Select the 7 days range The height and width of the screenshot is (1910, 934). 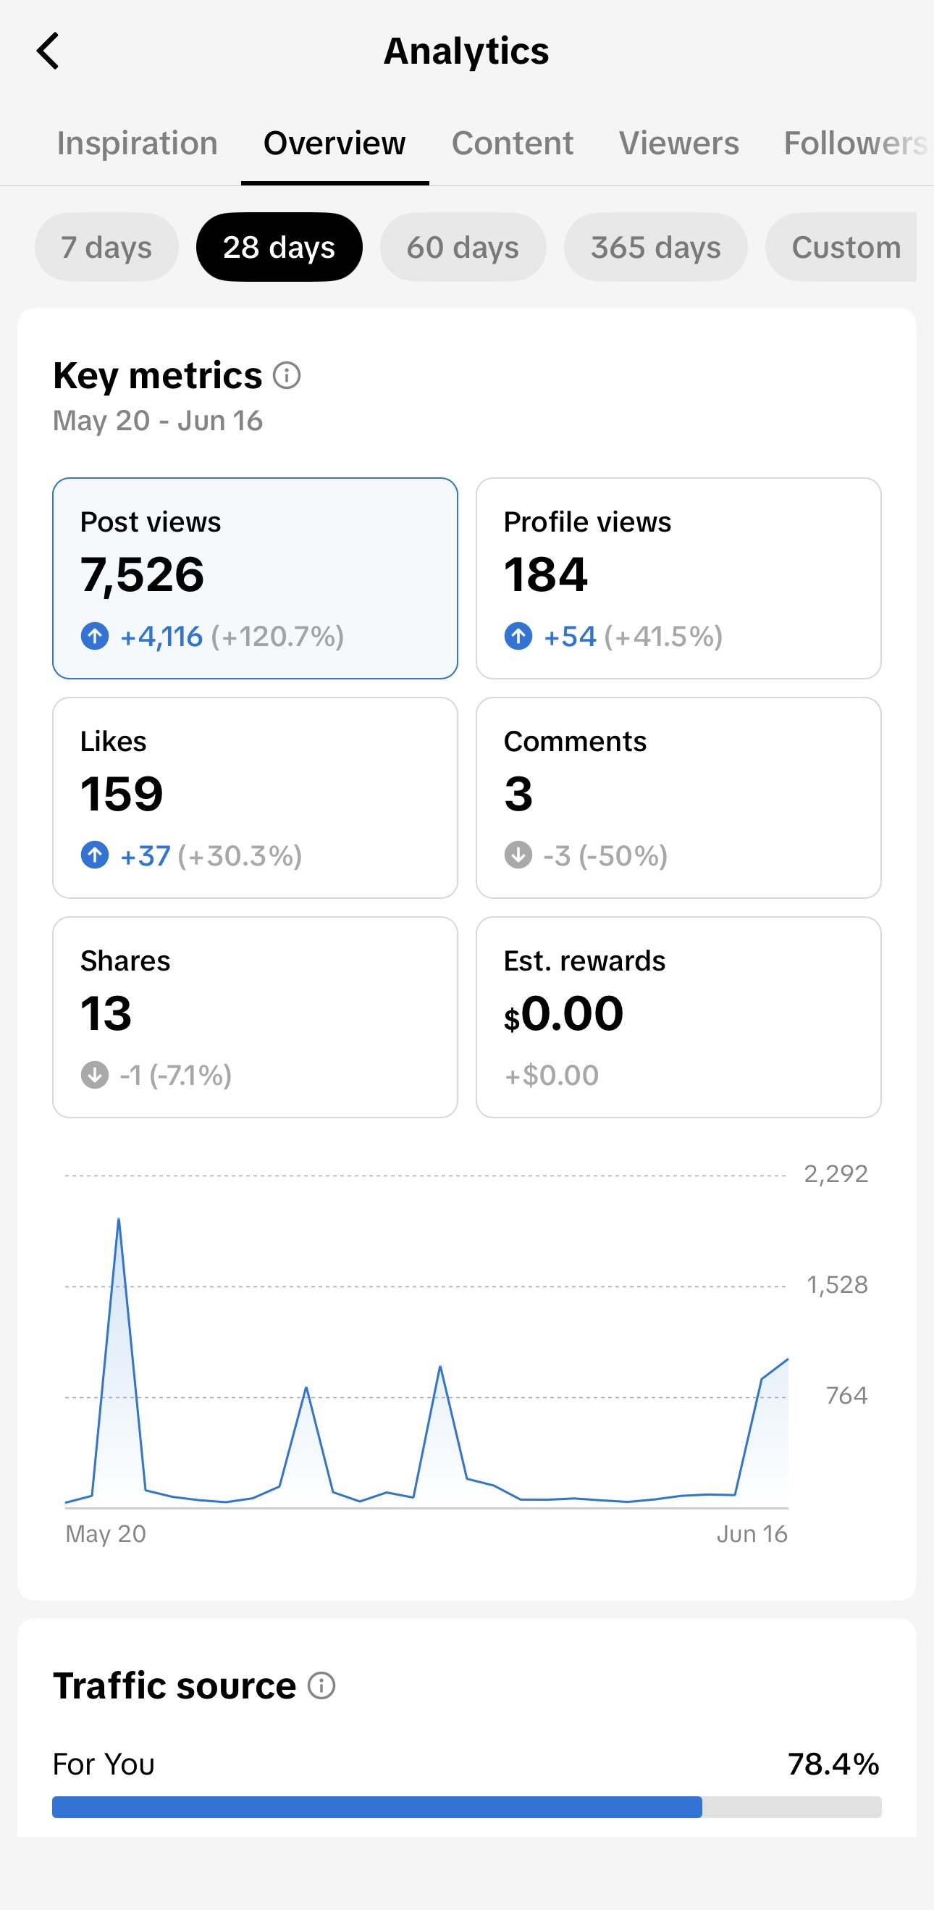tap(106, 247)
